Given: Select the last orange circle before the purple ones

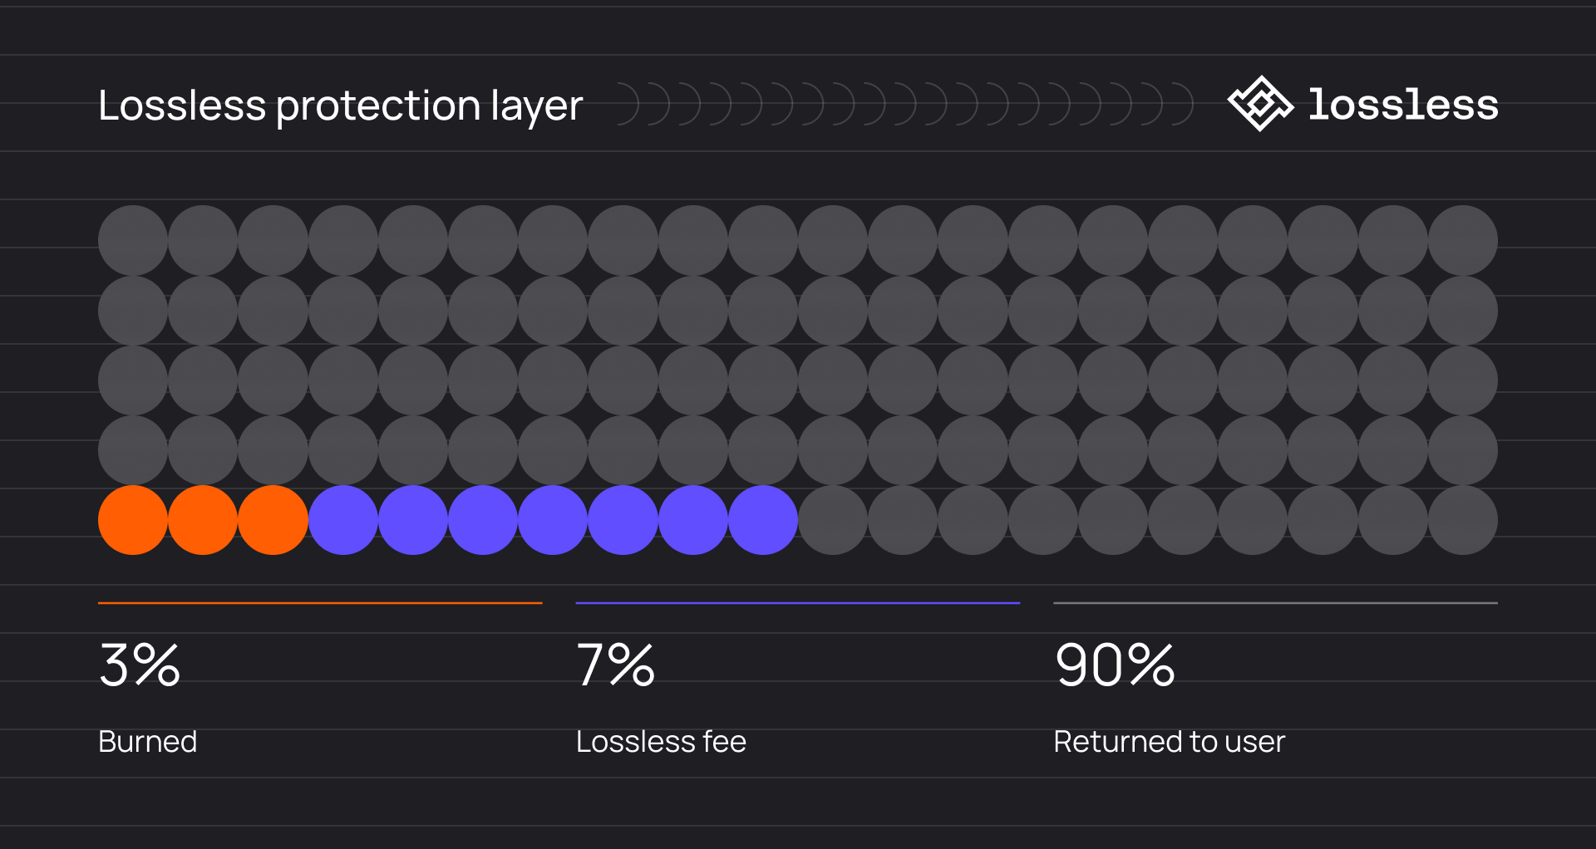Looking at the screenshot, I should [273, 520].
